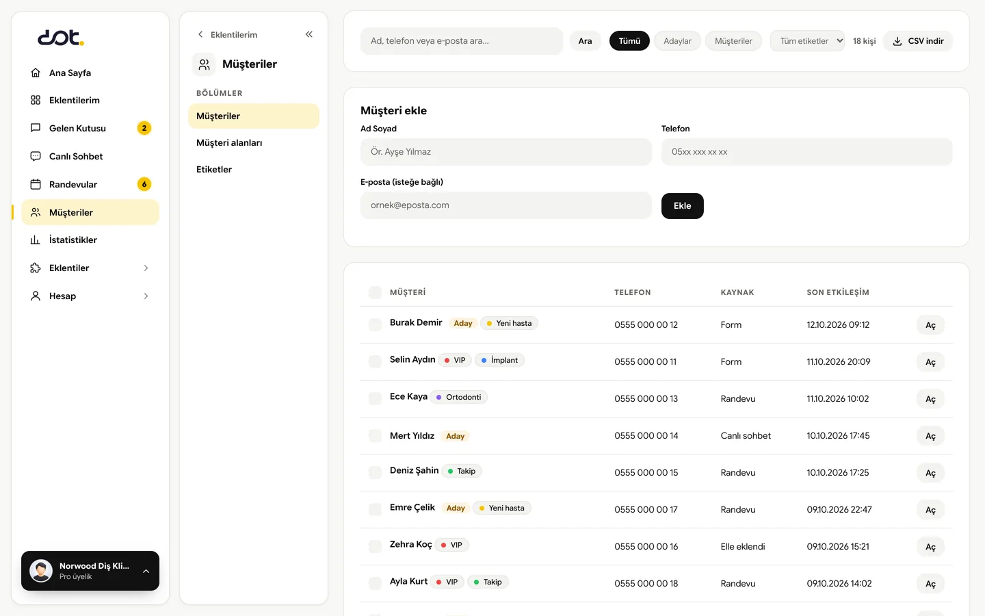Open Müşteri alanları section
The height and width of the screenshot is (616, 985).
[x=254, y=142]
